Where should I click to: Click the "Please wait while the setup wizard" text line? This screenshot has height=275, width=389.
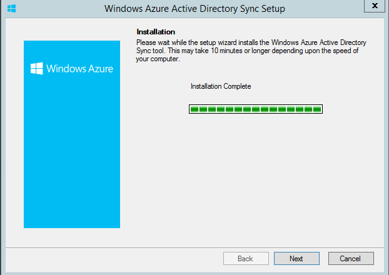pyautogui.click(x=251, y=42)
